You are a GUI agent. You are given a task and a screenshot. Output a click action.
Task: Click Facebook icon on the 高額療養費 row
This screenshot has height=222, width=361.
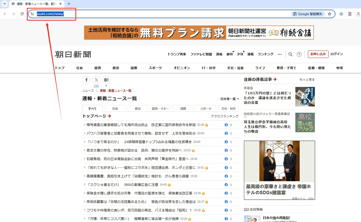tap(226, 176)
